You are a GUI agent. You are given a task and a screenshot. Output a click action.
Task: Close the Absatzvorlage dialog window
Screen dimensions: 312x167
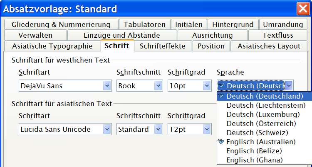(302, 8)
